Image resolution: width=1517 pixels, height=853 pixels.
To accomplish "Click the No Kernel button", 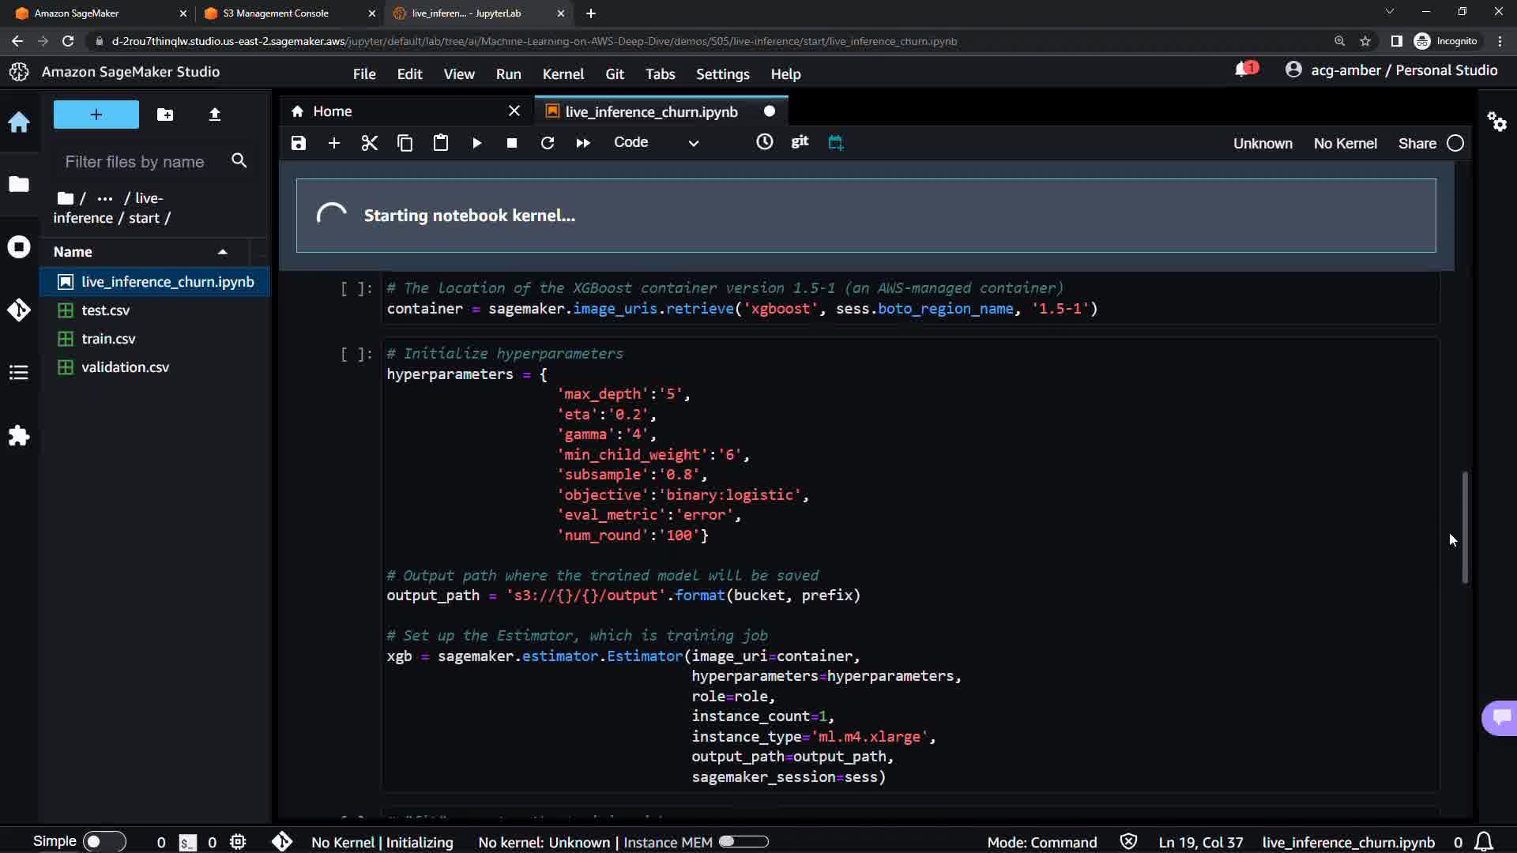I will coord(1345,144).
